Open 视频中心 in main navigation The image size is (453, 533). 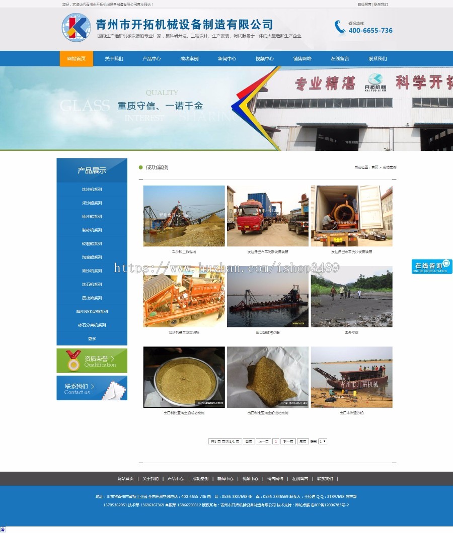coord(265,59)
